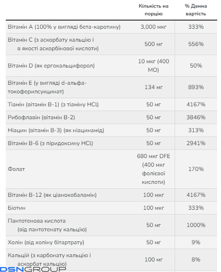Click the Ніацин (вітамін B-3) label
This screenshot has width=221, height=272.
56,130
